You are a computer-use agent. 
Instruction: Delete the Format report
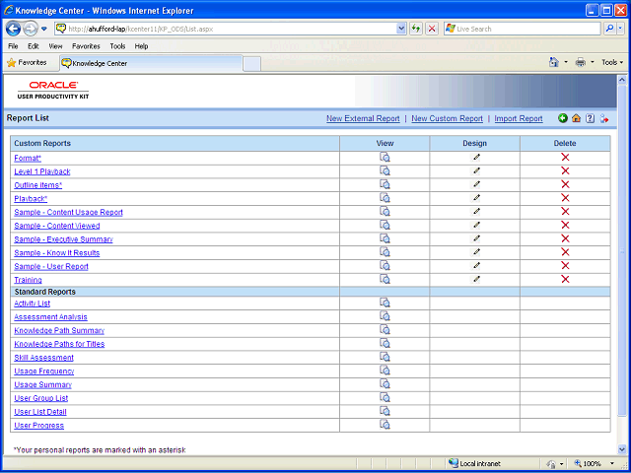coord(565,158)
